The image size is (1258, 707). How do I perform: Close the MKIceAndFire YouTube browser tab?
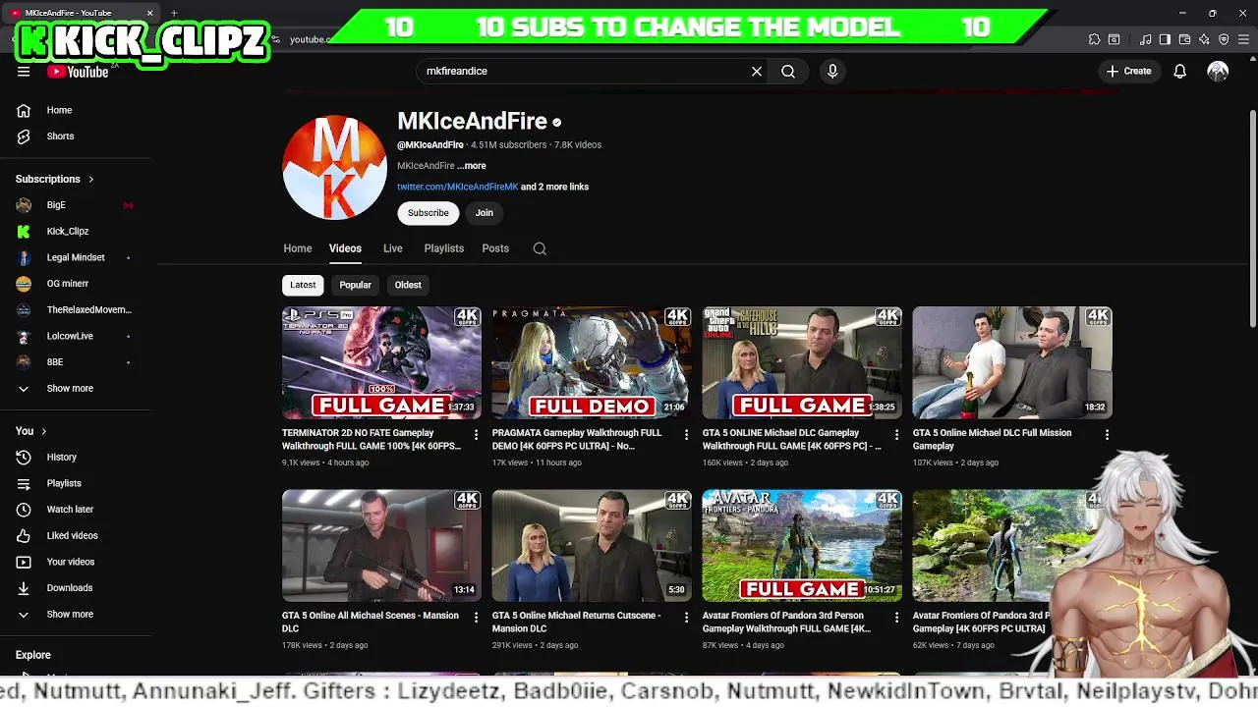pos(149,13)
